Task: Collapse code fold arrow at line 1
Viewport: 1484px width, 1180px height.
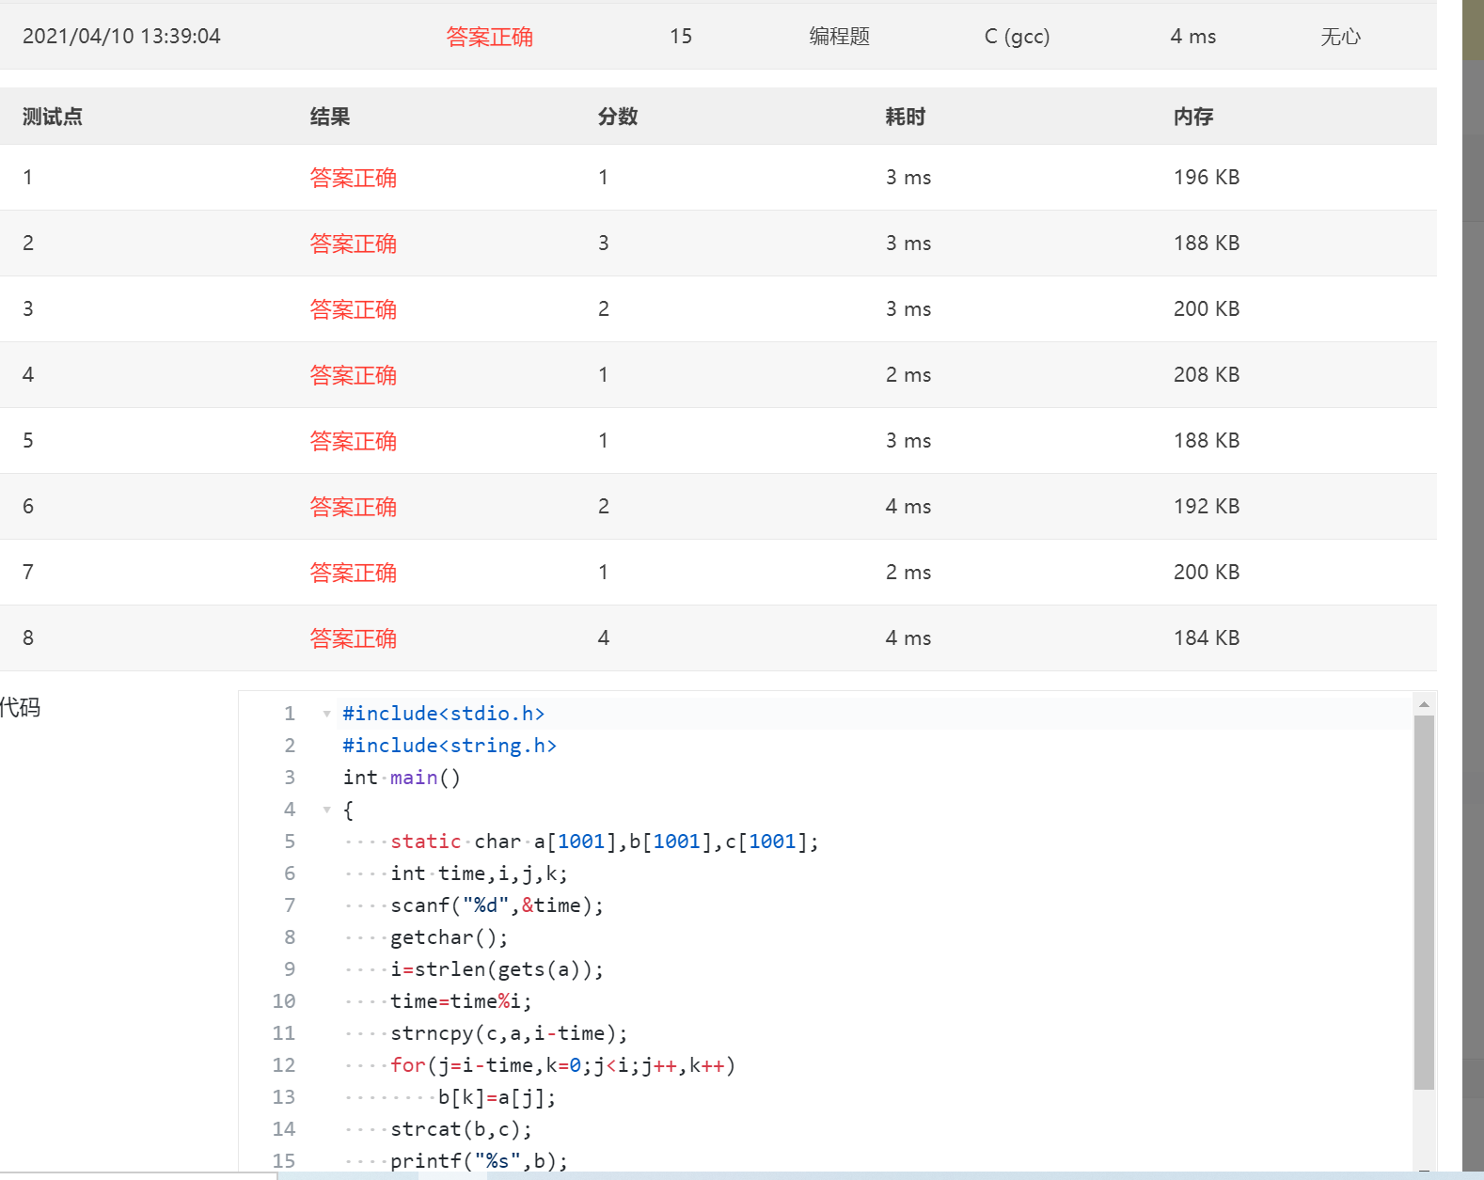Action: click(x=326, y=714)
